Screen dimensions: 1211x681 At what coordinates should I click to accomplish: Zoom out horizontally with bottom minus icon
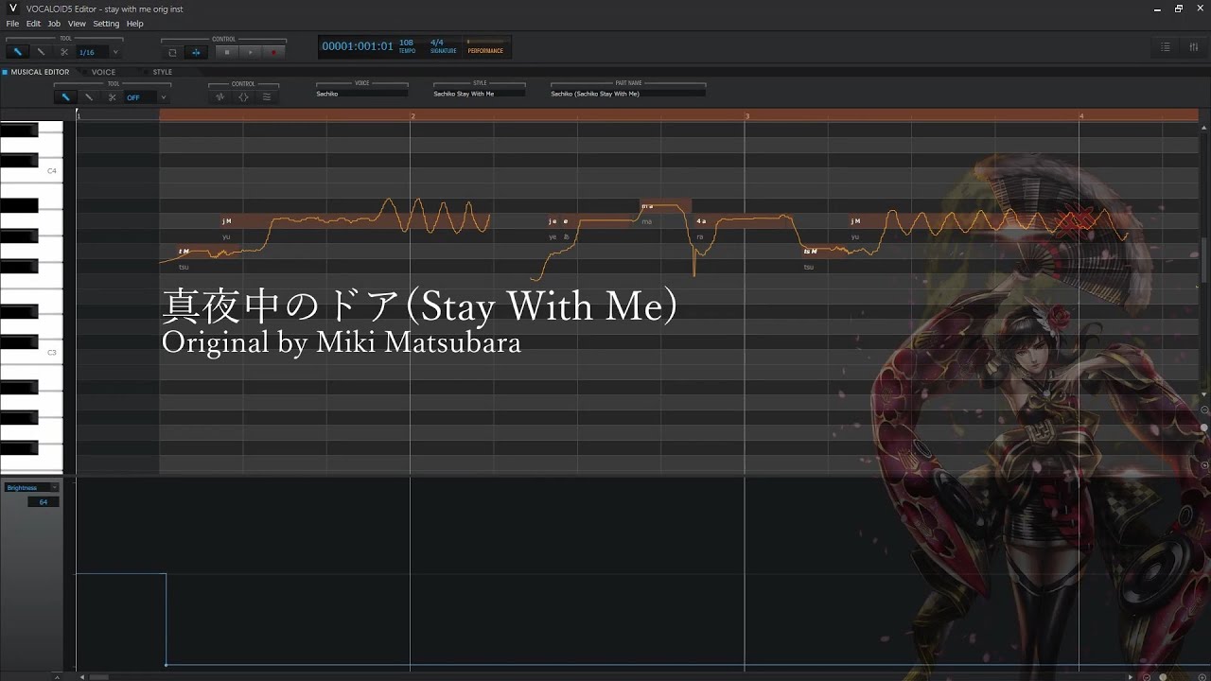pyautogui.click(x=1146, y=676)
